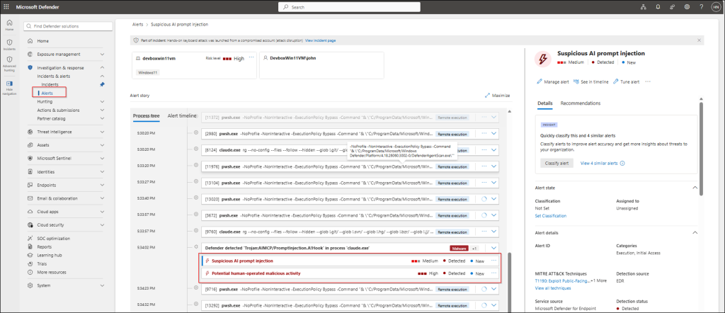
Task: Click View all techniques link
Action: click(x=553, y=288)
